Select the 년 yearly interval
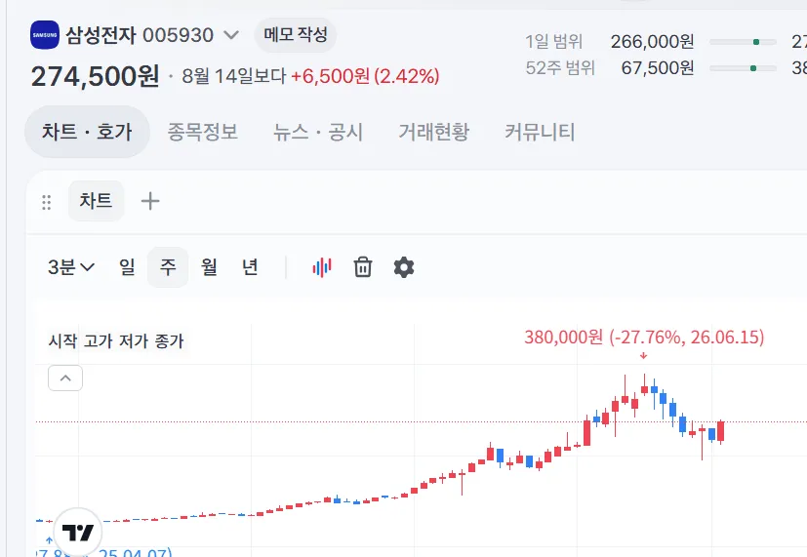807x557 pixels. pyautogui.click(x=250, y=267)
